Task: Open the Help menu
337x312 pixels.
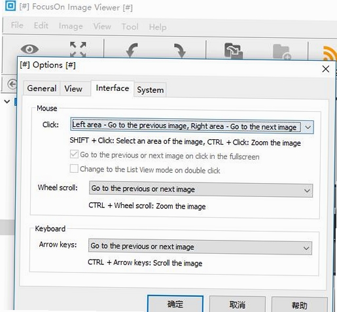Action: 158,27
